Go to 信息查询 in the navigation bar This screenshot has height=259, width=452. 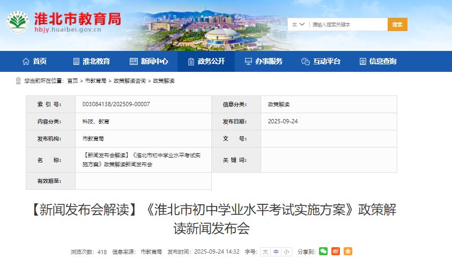click(377, 62)
